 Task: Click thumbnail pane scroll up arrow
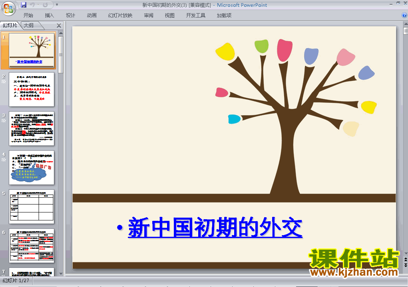tap(61, 33)
